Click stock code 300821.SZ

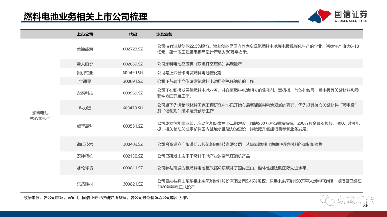coord(133,184)
